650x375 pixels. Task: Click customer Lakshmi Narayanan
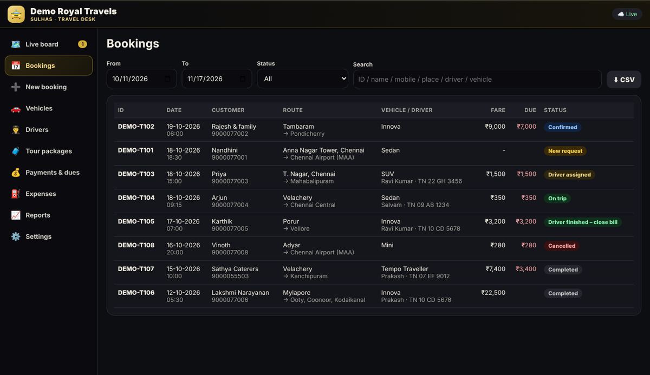[x=240, y=293]
